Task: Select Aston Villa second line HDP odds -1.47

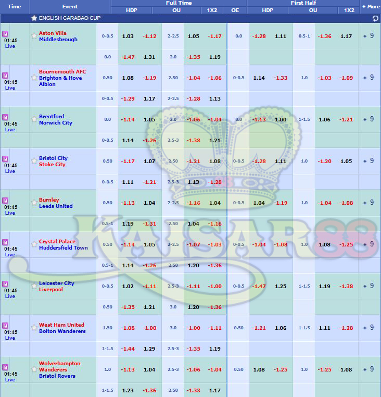Action: tap(128, 57)
